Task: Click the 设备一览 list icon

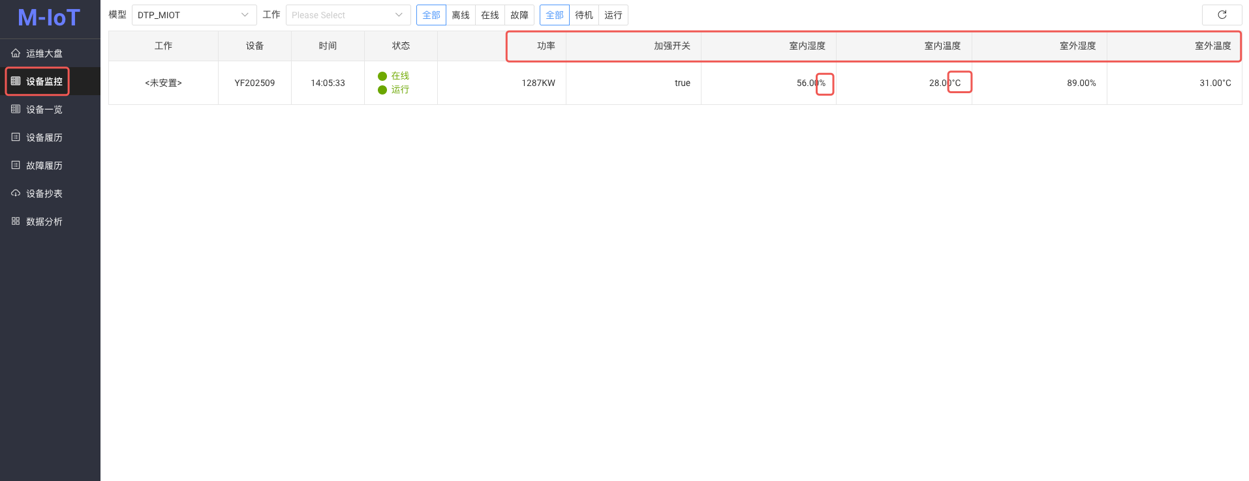Action: click(16, 109)
